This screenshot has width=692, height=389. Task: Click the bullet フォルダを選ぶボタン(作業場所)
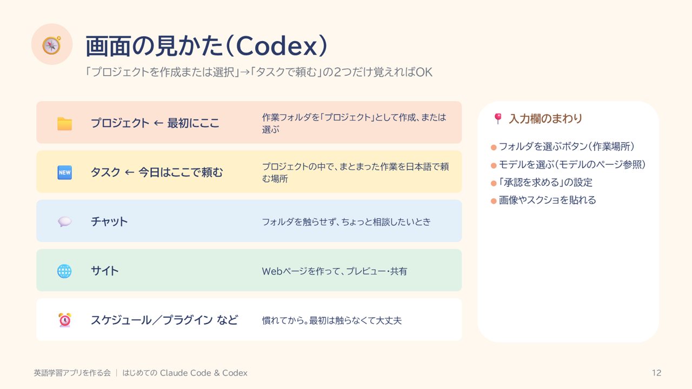(566, 146)
